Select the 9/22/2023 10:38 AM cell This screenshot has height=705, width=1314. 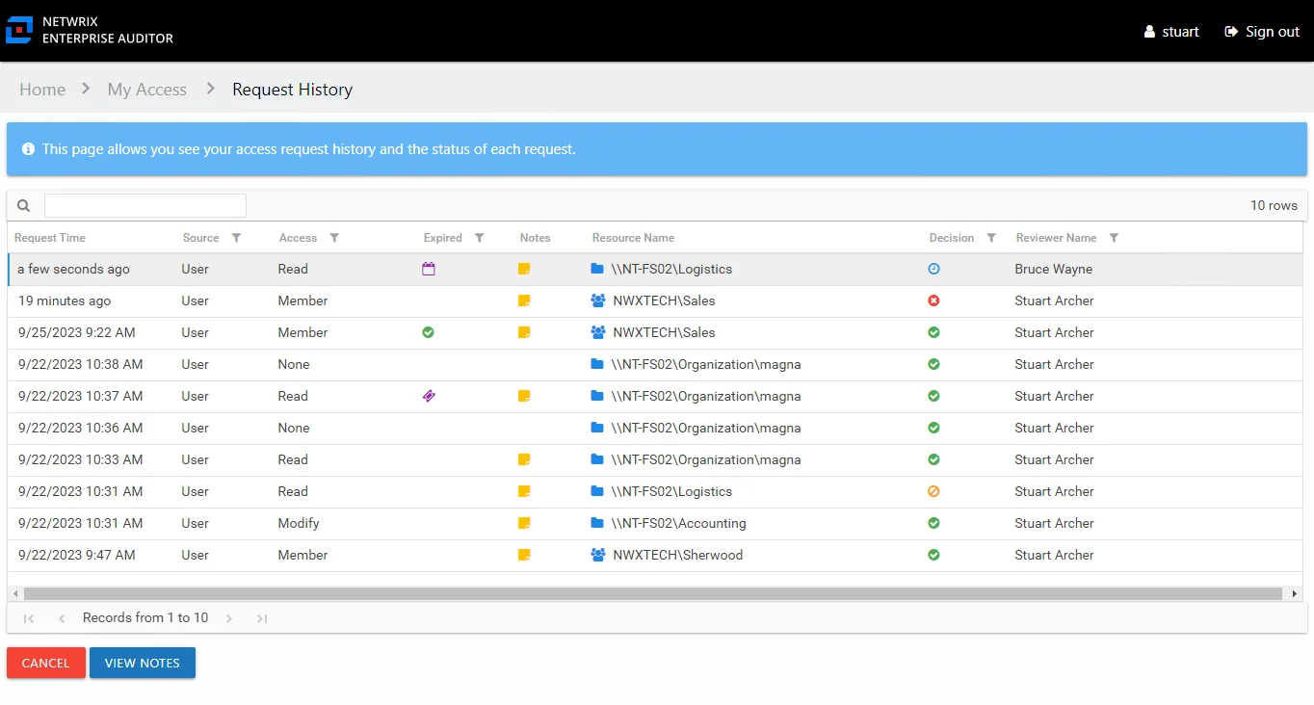[80, 365]
